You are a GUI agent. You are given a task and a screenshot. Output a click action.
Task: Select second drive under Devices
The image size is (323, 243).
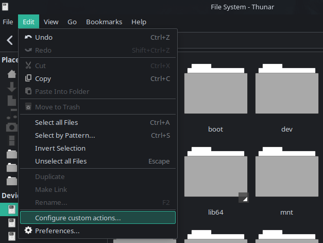[x=12, y=223]
